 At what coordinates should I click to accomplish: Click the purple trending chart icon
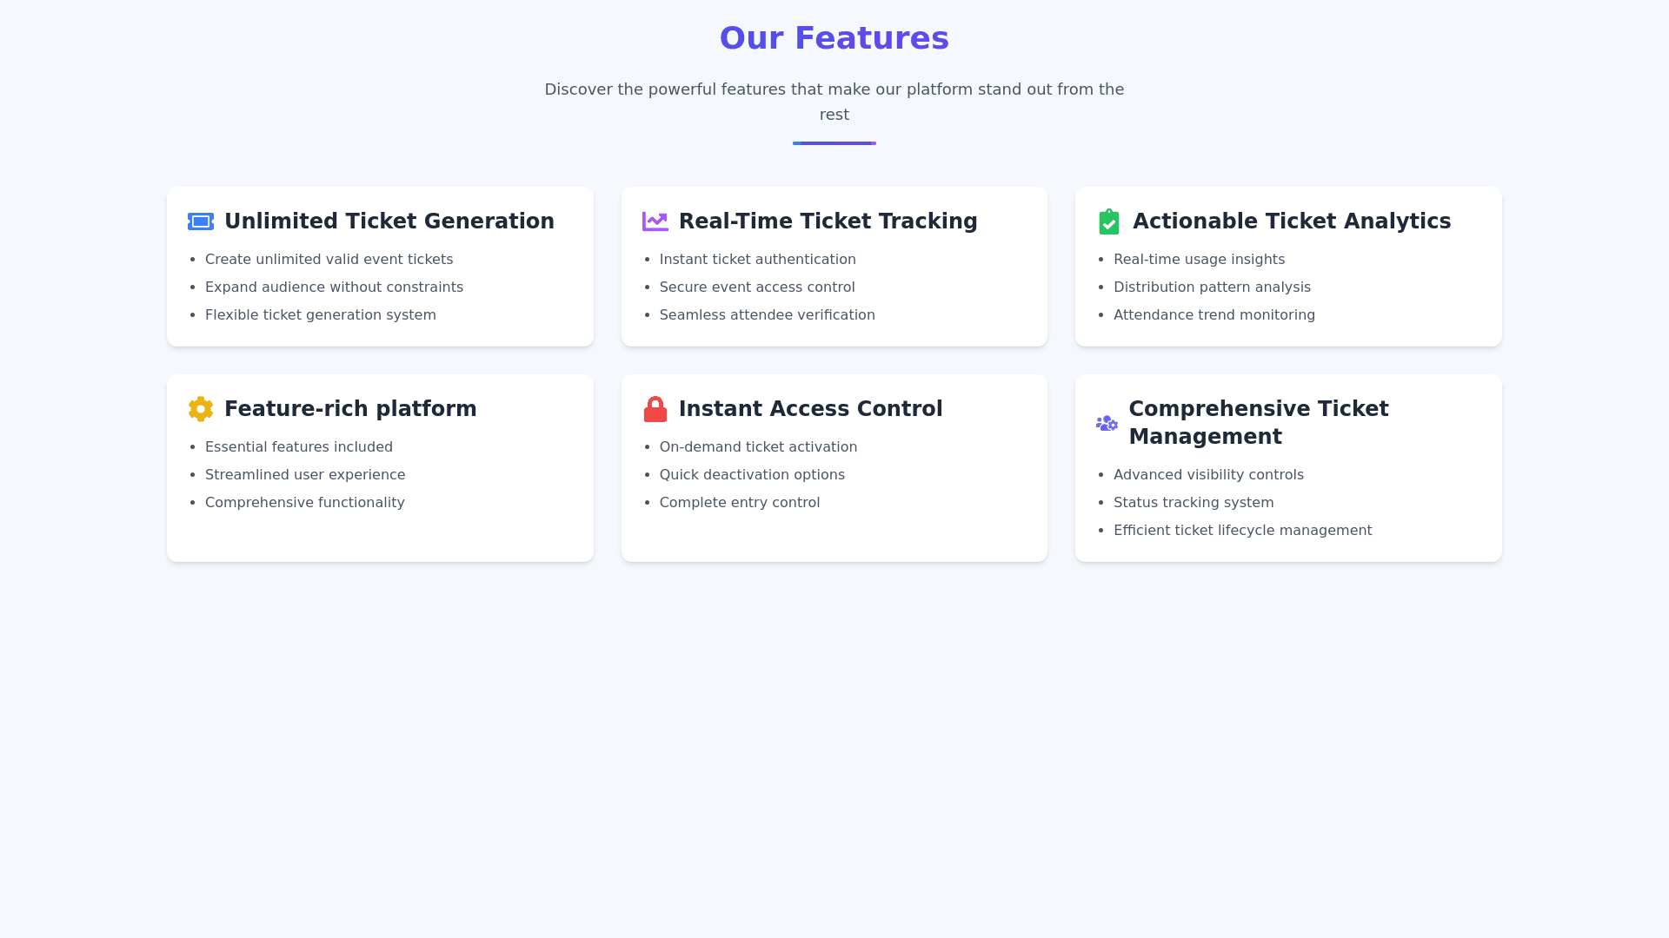655,221
